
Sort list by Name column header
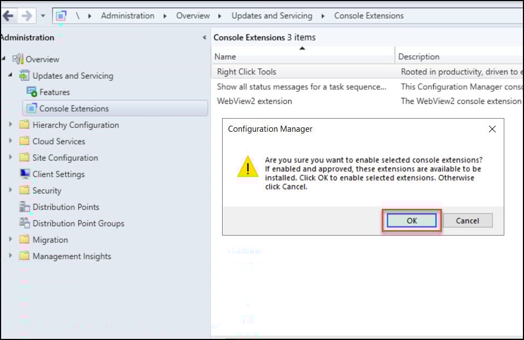point(303,56)
